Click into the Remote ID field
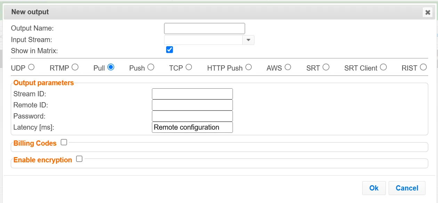Viewport: 438px width, 203px height. coord(192,105)
